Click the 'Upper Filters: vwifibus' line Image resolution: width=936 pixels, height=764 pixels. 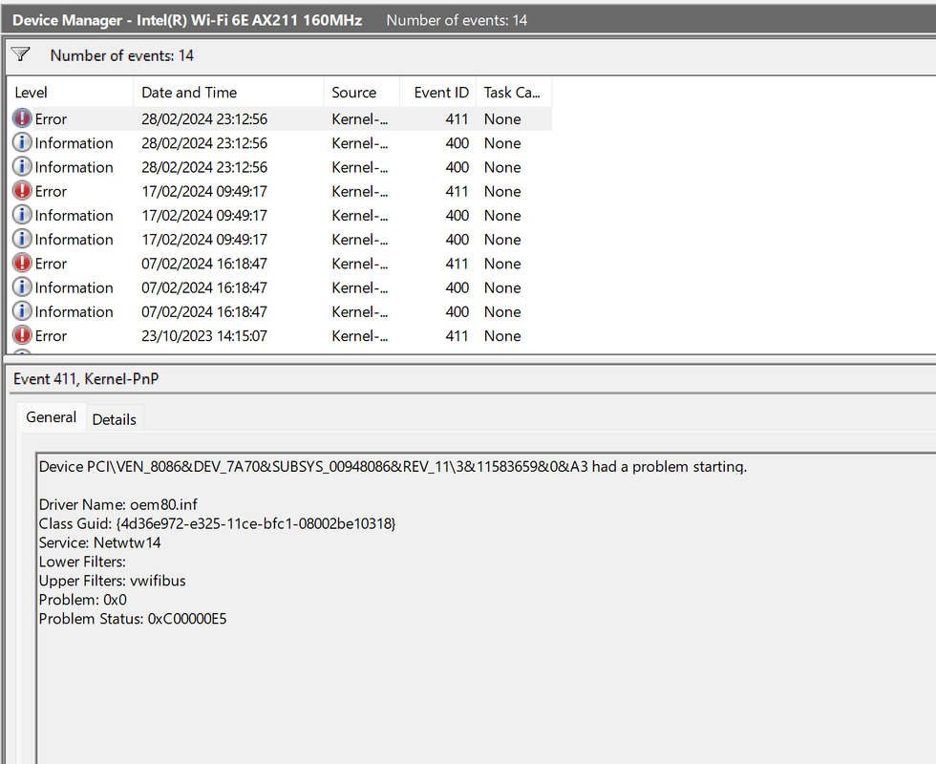point(113,581)
